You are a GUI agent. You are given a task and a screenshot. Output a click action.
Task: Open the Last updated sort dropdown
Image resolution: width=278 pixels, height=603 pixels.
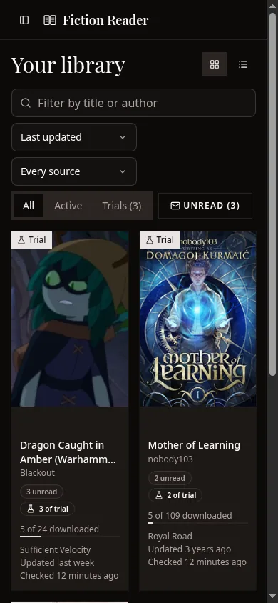point(74,137)
